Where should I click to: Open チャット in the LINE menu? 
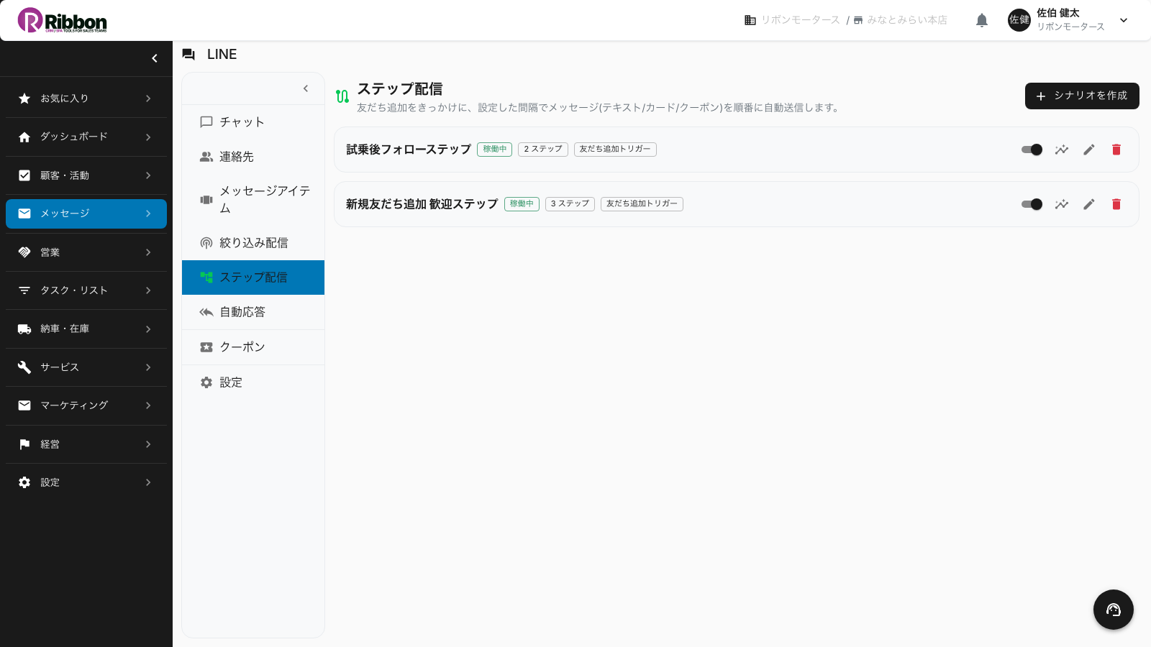click(x=253, y=122)
